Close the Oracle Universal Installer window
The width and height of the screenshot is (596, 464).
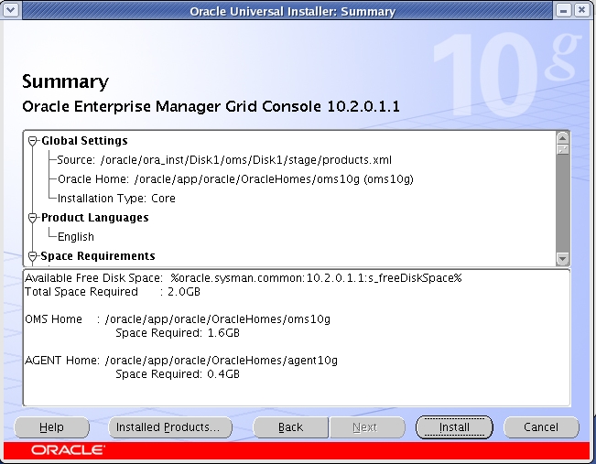[581, 10]
